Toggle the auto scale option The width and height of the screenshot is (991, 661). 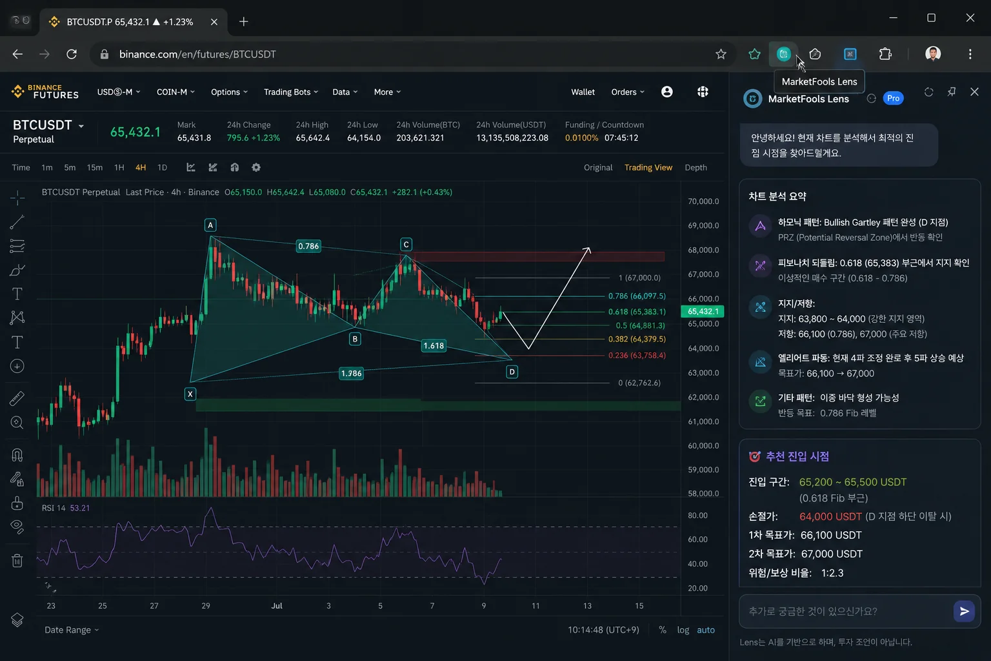[x=706, y=630]
